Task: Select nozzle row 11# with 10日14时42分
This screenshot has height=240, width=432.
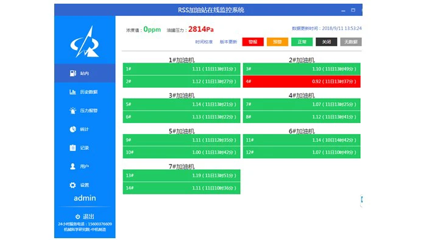Action: point(302,140)
